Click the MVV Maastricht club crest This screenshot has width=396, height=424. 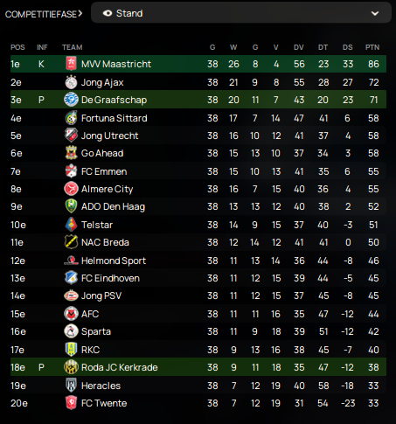71,64
